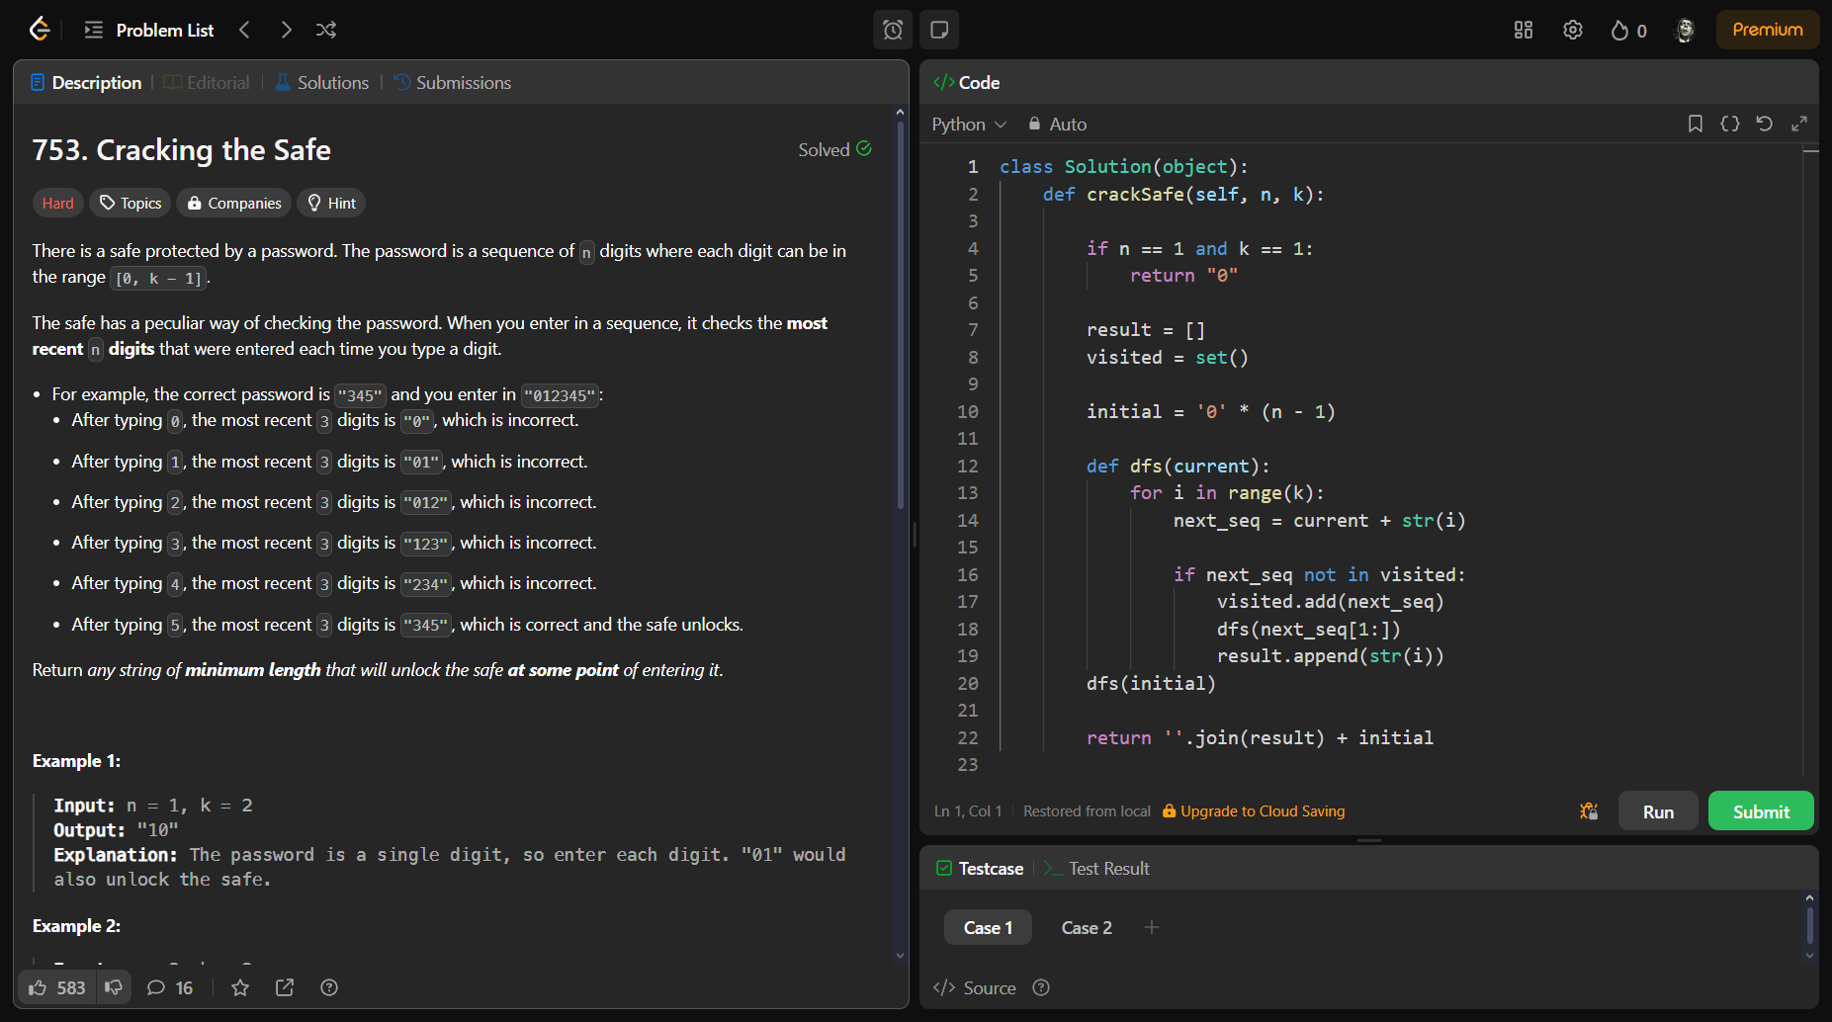This screenshot has height=1022, width=1832.
Task: Submit the solution
Action: (x=1760, y=810)
